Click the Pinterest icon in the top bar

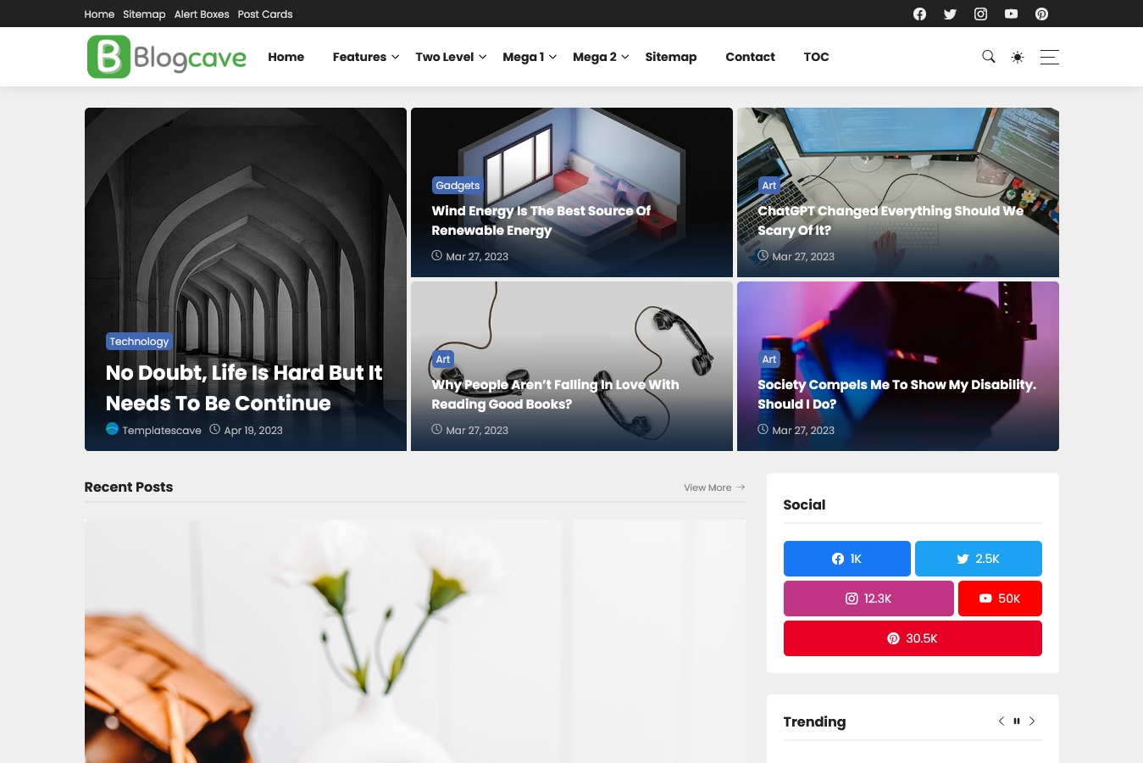(1041, 14)
